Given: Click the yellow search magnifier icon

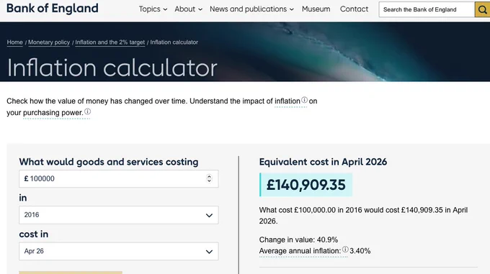Looking at the screenshot, I should coord(483,9).
